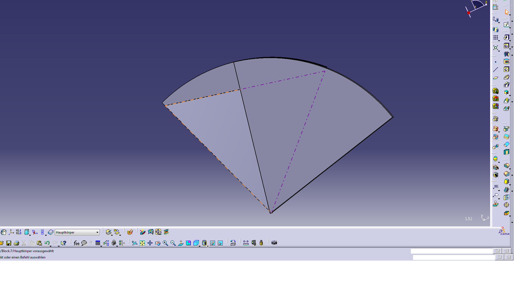
Task: Save the document with the floppy icon
Action: click(9, 243)
